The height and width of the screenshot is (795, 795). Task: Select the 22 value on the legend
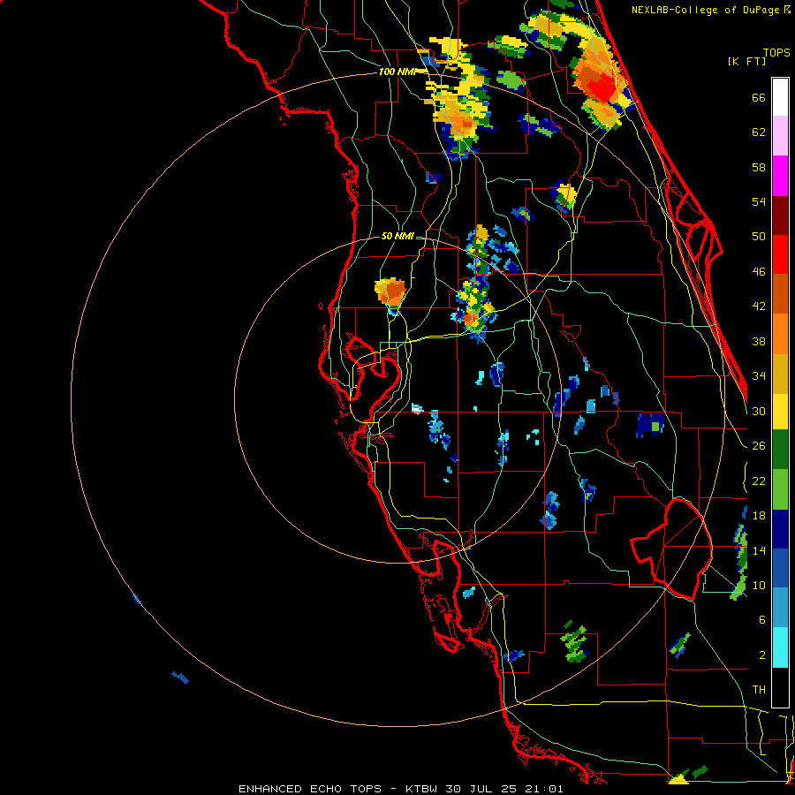click(x=759, y=481)
